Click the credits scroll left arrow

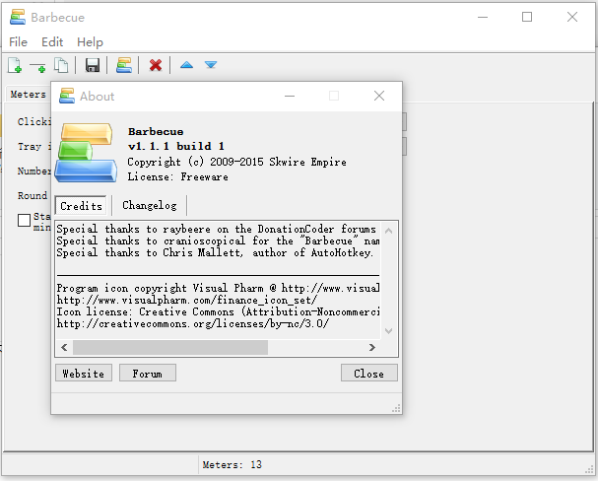[x=64, y=348]
